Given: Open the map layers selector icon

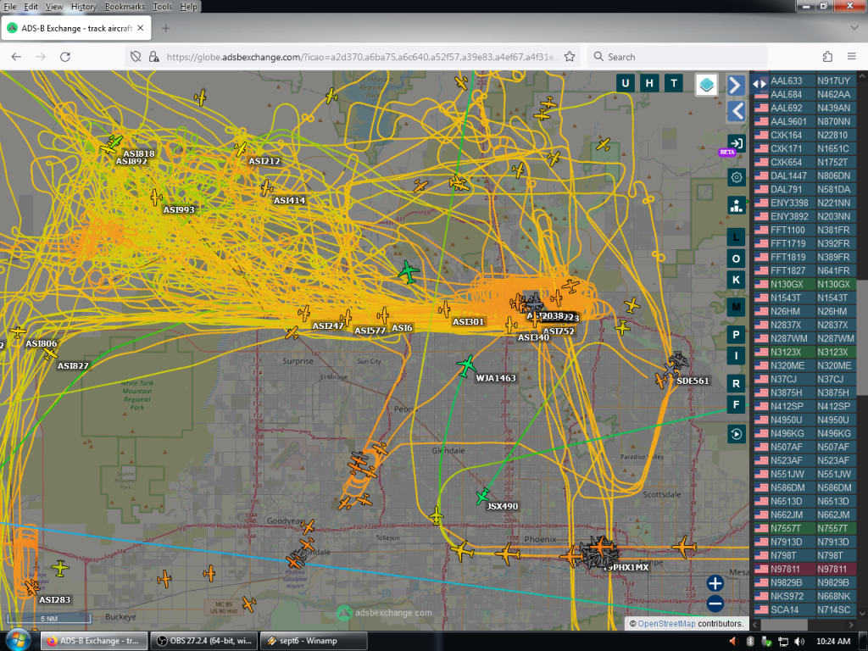Looking at the screenshot, I should pyautogui.click(x=706, y=85).
